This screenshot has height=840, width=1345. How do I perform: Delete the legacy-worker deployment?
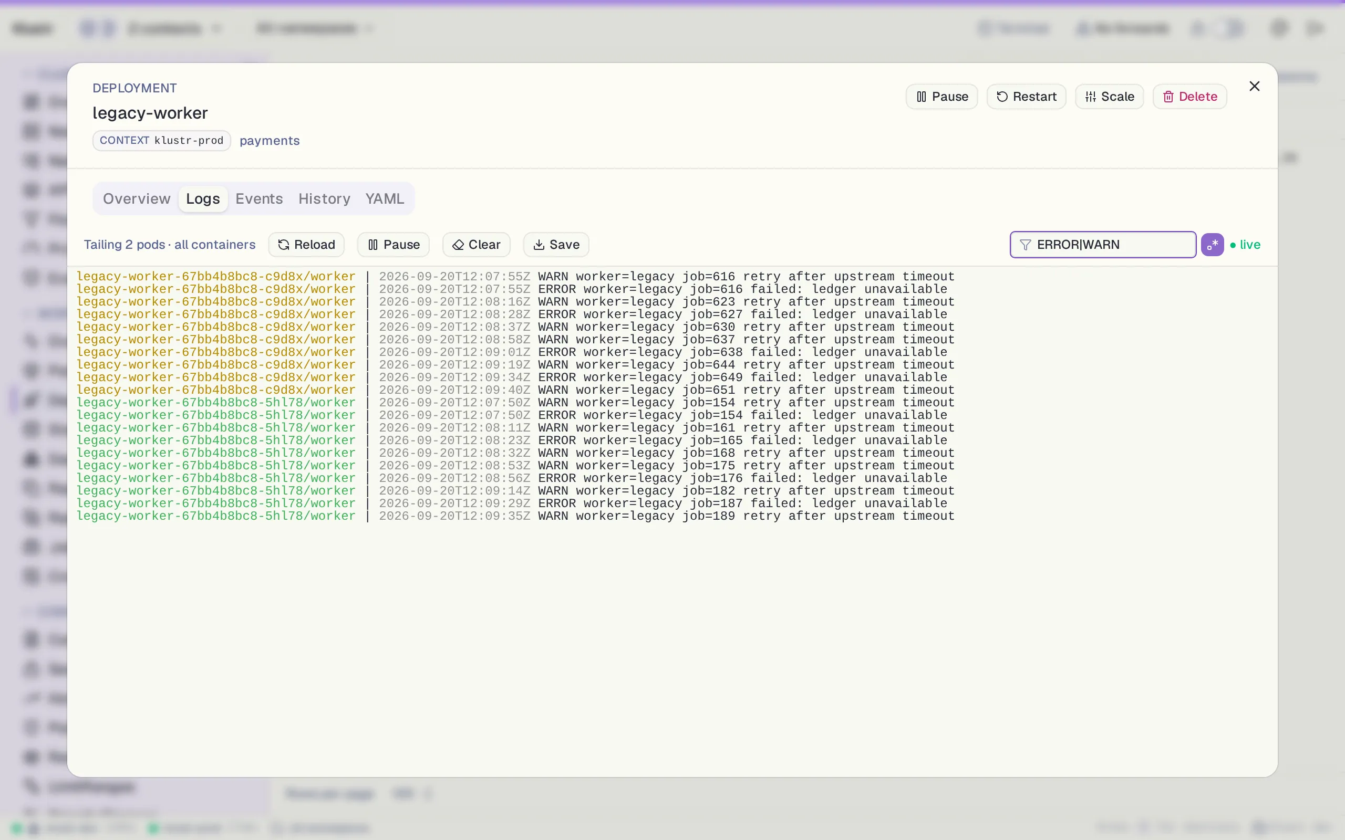pos(1189,97)
